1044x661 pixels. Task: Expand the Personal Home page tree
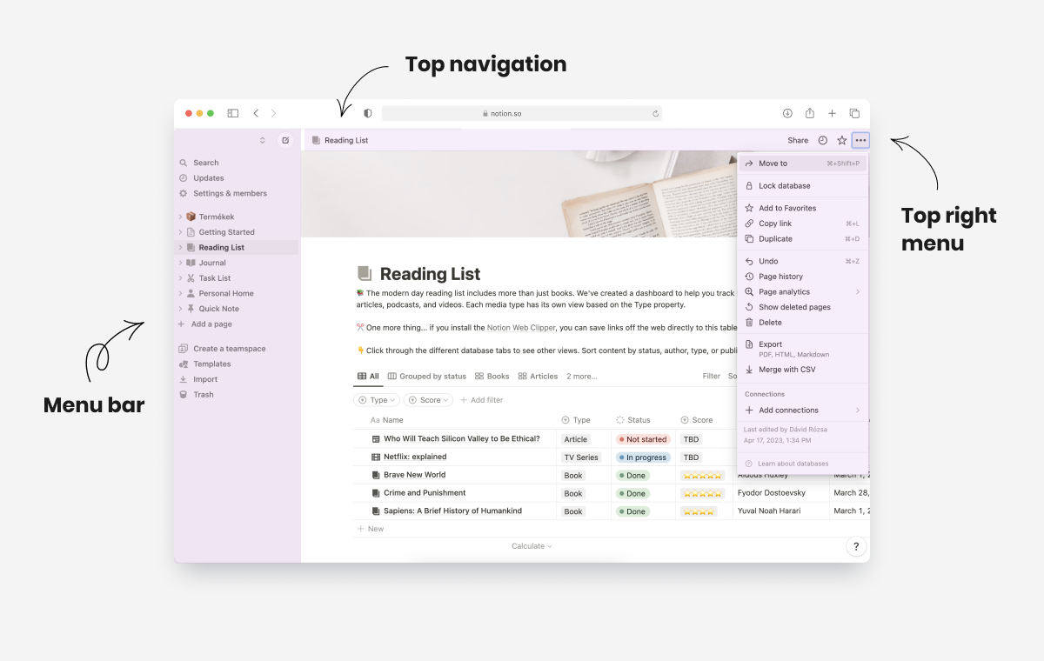[x=181, y=293]
